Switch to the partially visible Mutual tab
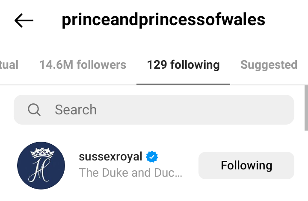Screen dimensions: 308x201 click(x=9, y=65)
